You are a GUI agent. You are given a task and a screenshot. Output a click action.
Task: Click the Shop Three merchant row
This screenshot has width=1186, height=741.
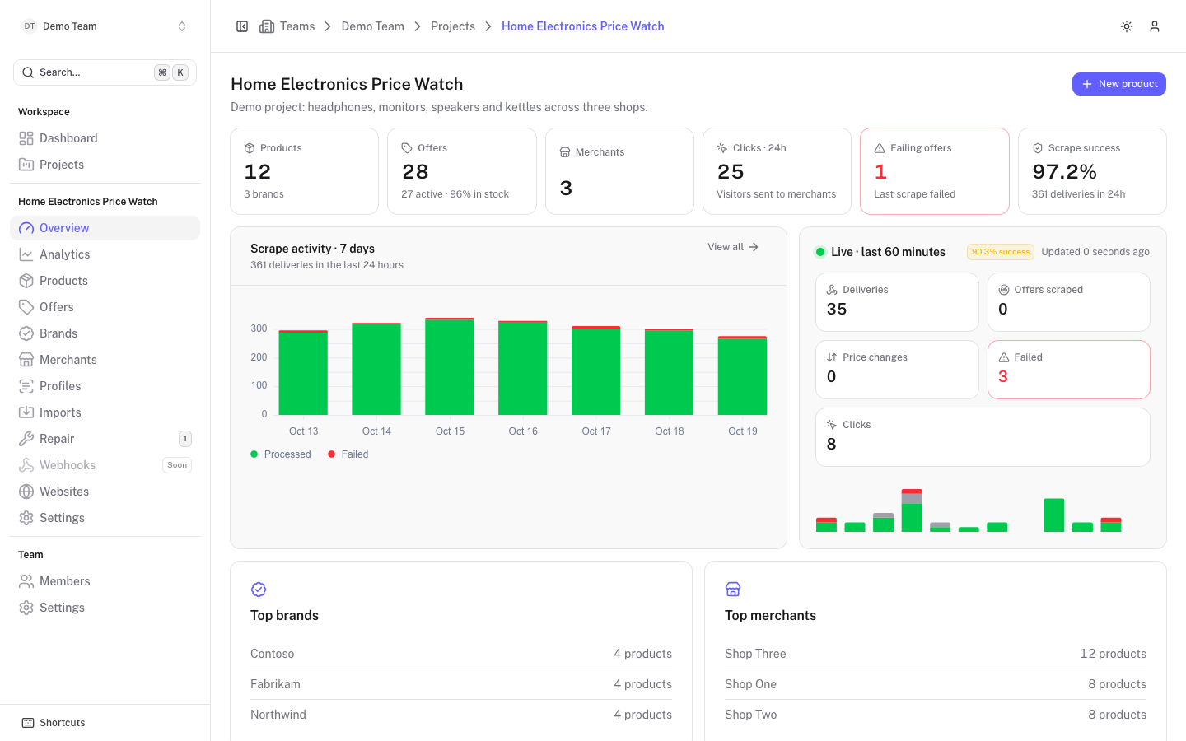point(936,654)
